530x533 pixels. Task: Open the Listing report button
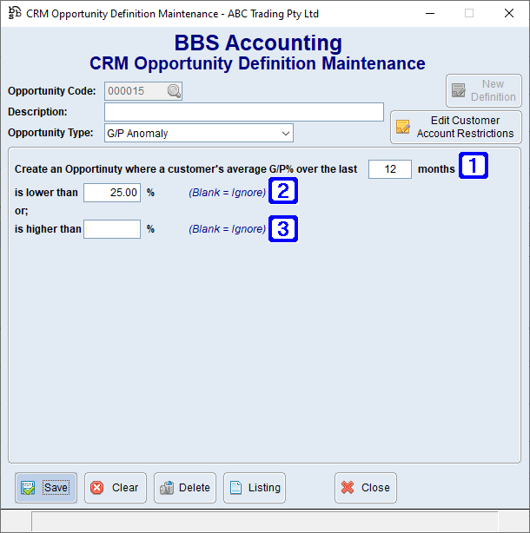(x=255, y=488)
